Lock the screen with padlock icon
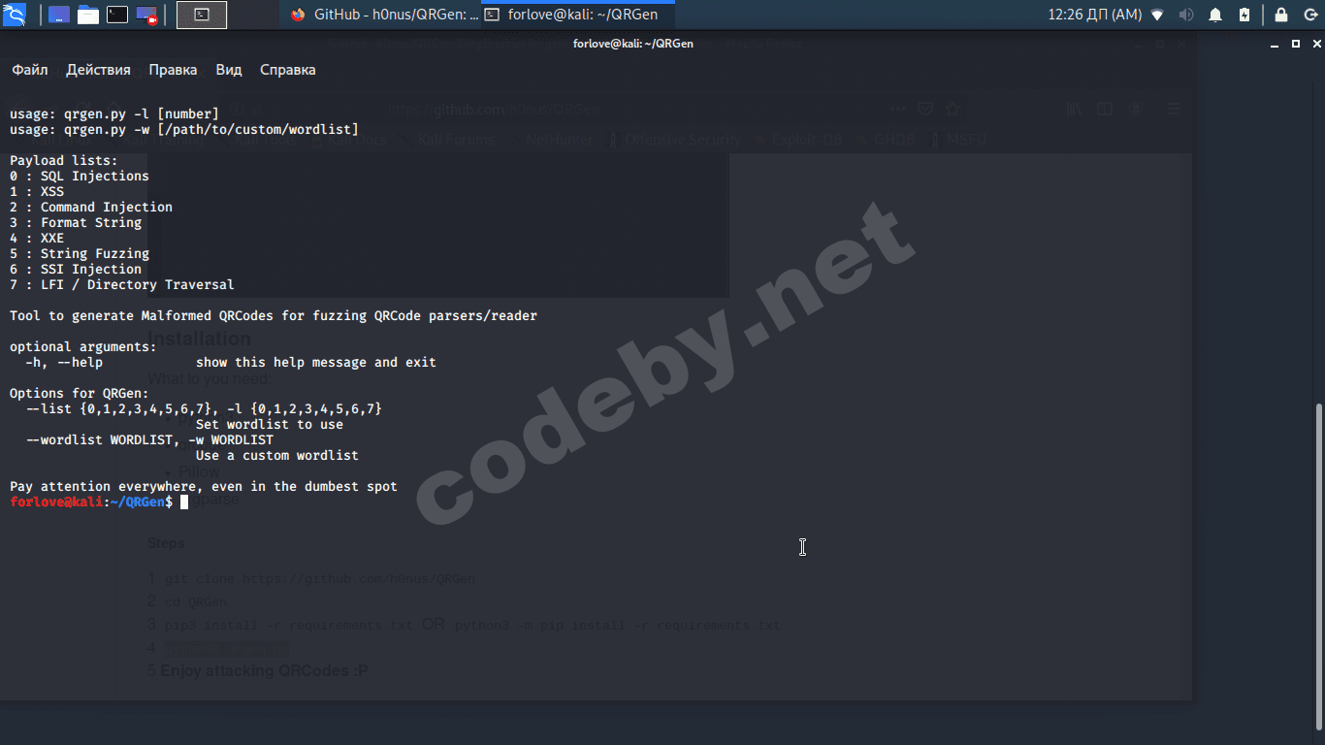 point(1281,15)
